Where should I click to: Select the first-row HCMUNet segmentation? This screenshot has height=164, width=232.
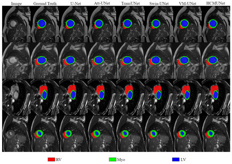tap(216, 24)
